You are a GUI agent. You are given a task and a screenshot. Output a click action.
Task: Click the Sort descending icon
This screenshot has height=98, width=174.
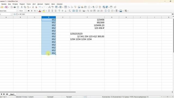click(x=72, y=7)
